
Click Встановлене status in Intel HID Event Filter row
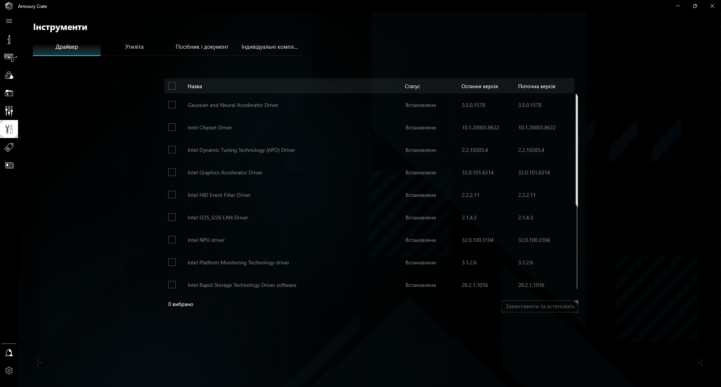(x=421, y=195)
